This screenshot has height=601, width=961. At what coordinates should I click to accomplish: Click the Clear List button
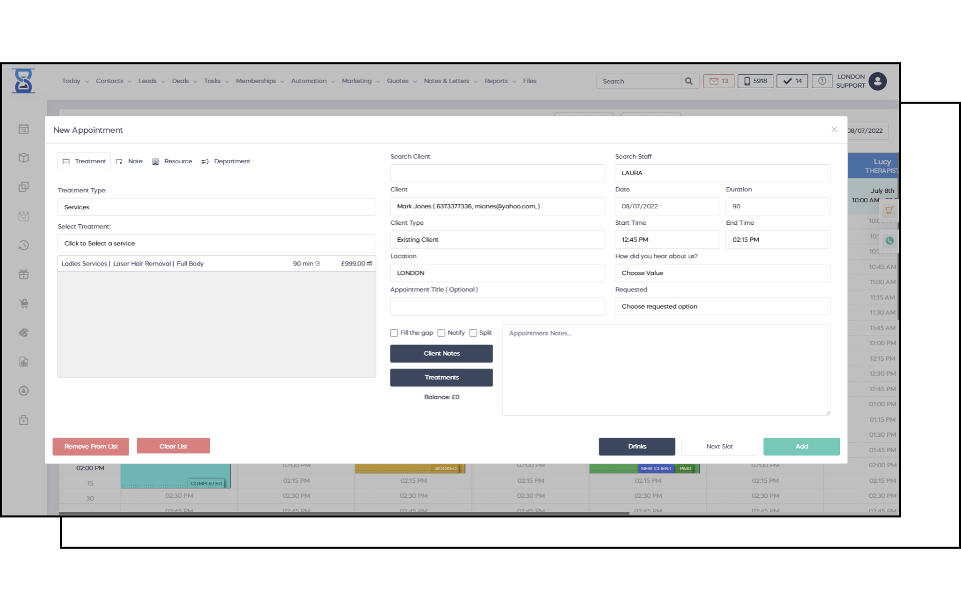click(173, 446)
